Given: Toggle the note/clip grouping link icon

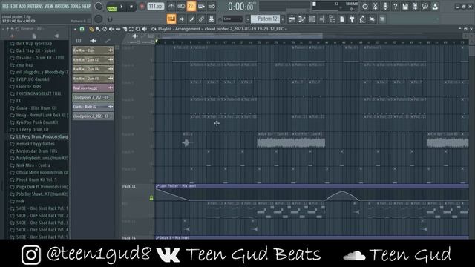Looking at the screenshot, I should point(201,19).
